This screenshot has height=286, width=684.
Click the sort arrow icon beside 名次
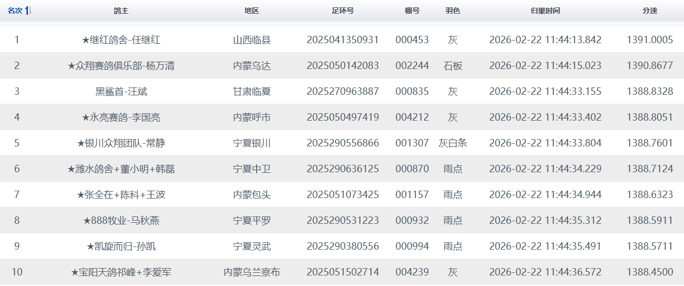pos(28,11)
